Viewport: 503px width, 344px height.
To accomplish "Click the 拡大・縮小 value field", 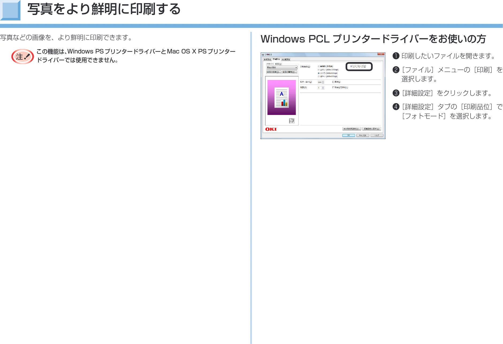I will coord(320,82).
